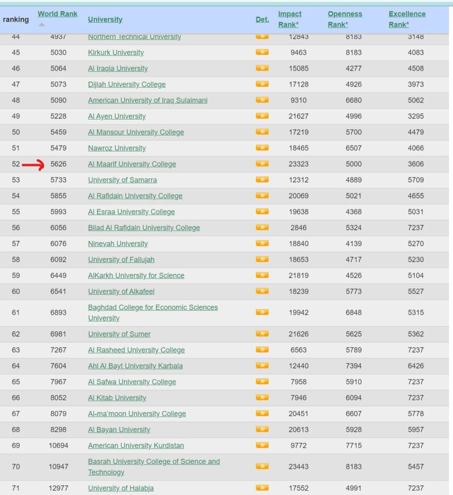Open details icon for Basrah University College of Science
453x495 pixels.
[x=262, y=466]
